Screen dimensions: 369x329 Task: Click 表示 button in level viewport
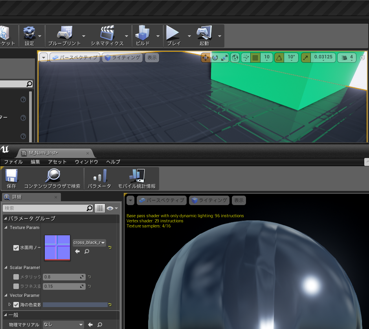(x=152, y=58)
